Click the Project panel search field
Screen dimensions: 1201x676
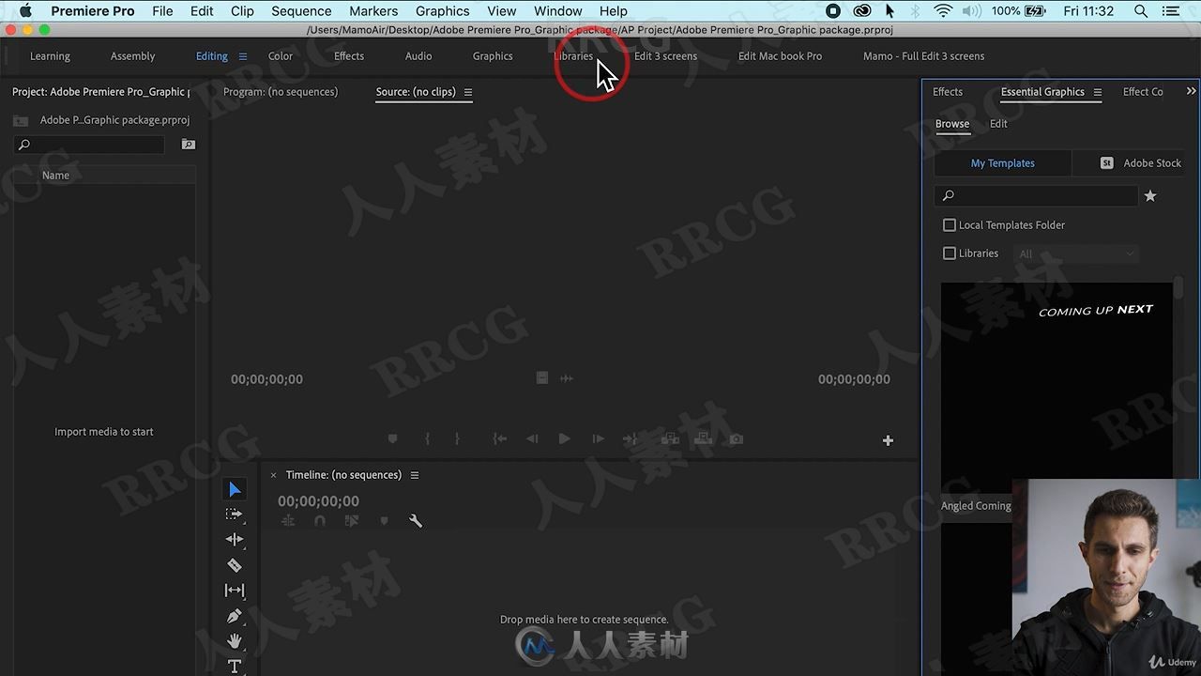pyautogui.click(x=89, y=145)
